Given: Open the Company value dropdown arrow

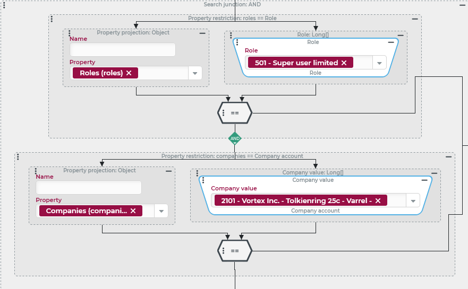Looking at the screenshot, I should coord(413,201).
